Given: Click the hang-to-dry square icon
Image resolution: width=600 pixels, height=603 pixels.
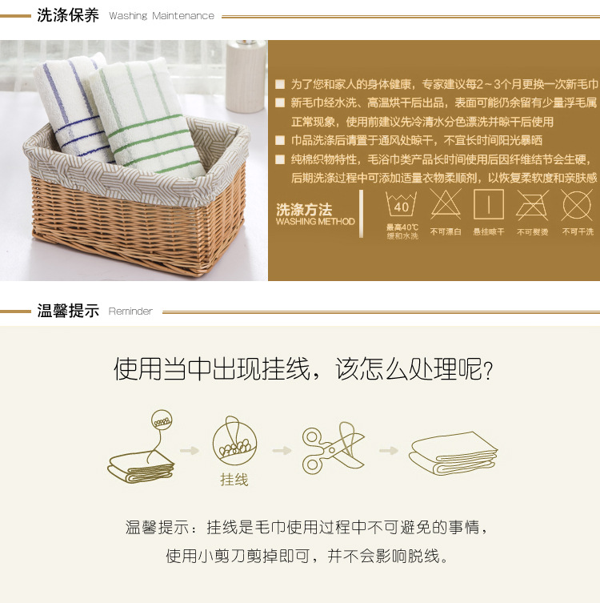Looking at the screenshot, I should (x=489, y=204).
